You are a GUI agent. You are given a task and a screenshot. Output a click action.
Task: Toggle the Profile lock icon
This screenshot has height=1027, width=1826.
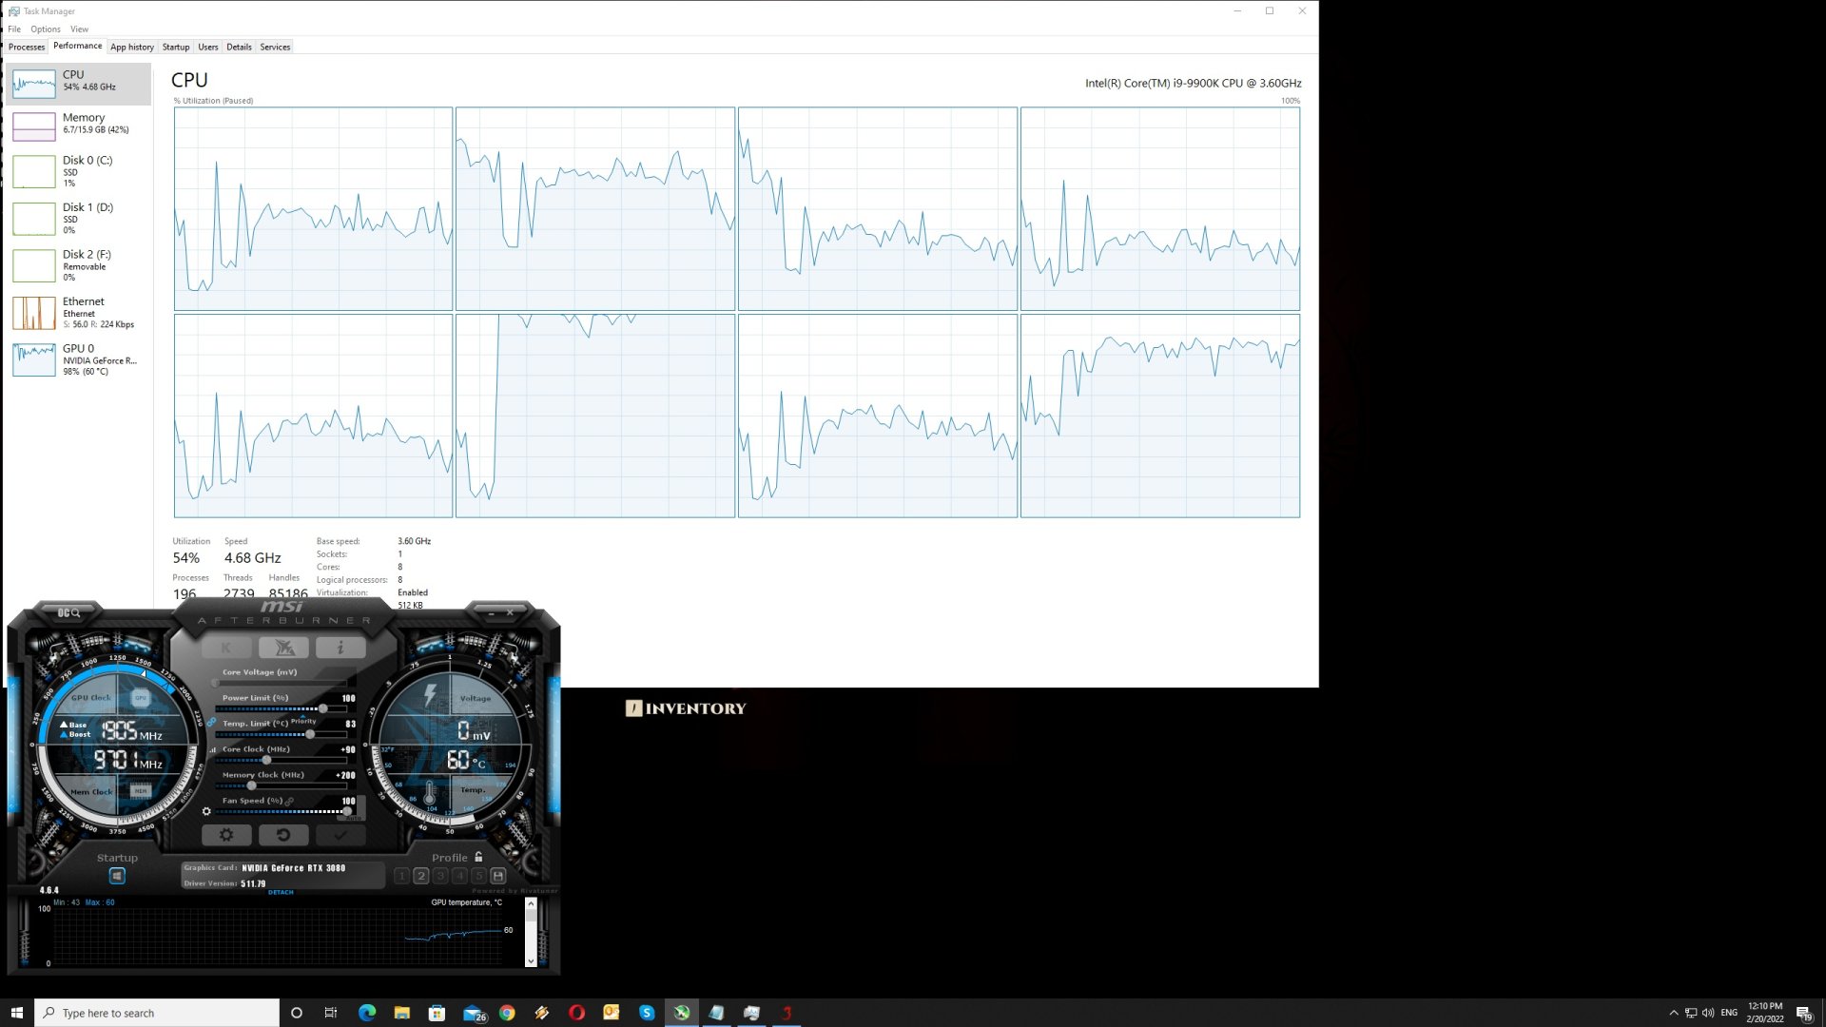[x=478, y=857]
